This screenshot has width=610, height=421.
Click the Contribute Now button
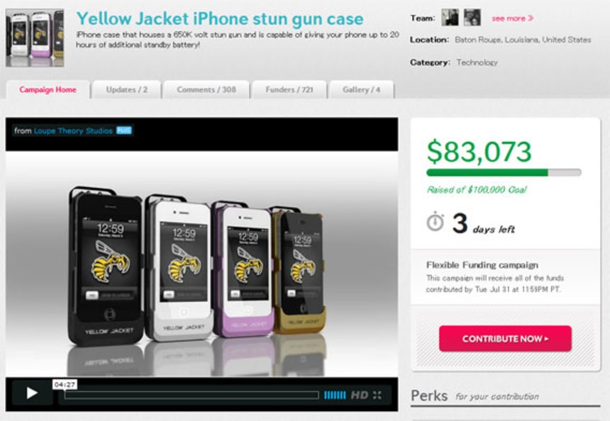pos(505,339)
